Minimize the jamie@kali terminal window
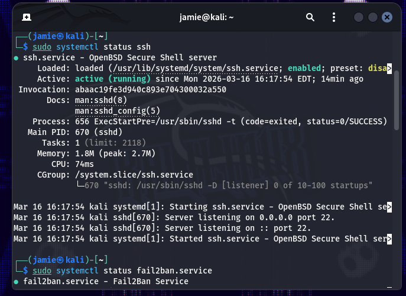This screenshot has height=296, width=406. (358, 17)
